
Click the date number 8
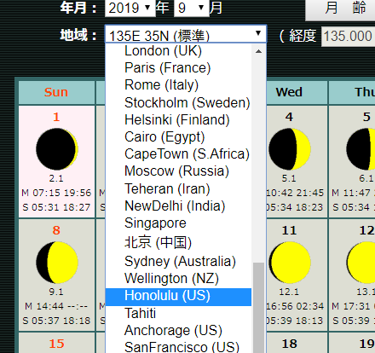point(56,230)
